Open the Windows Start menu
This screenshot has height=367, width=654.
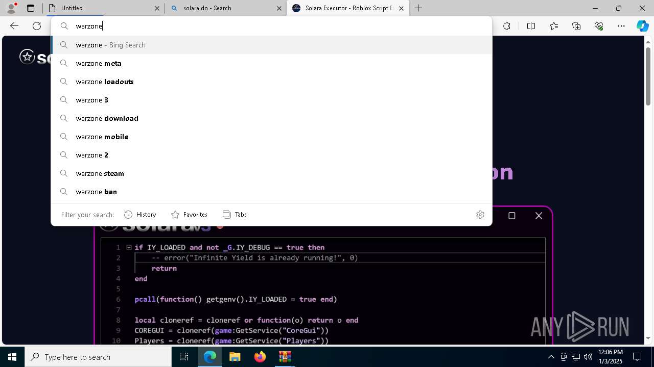[x=12, y=357]
